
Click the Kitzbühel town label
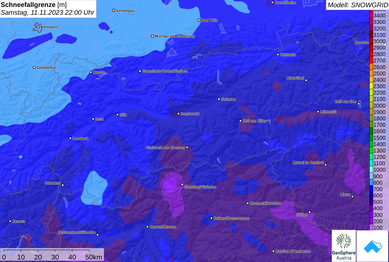coord(295,78)
